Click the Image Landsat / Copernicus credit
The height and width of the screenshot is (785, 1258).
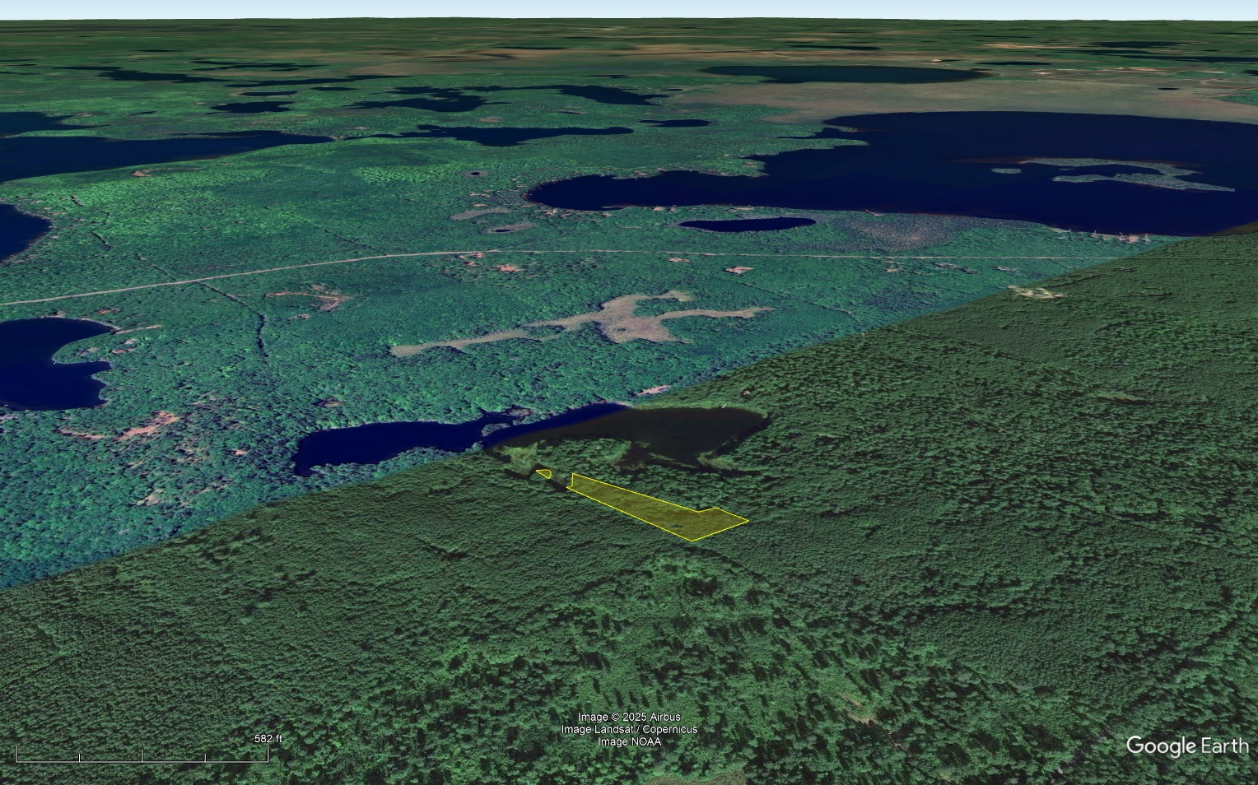628,729
